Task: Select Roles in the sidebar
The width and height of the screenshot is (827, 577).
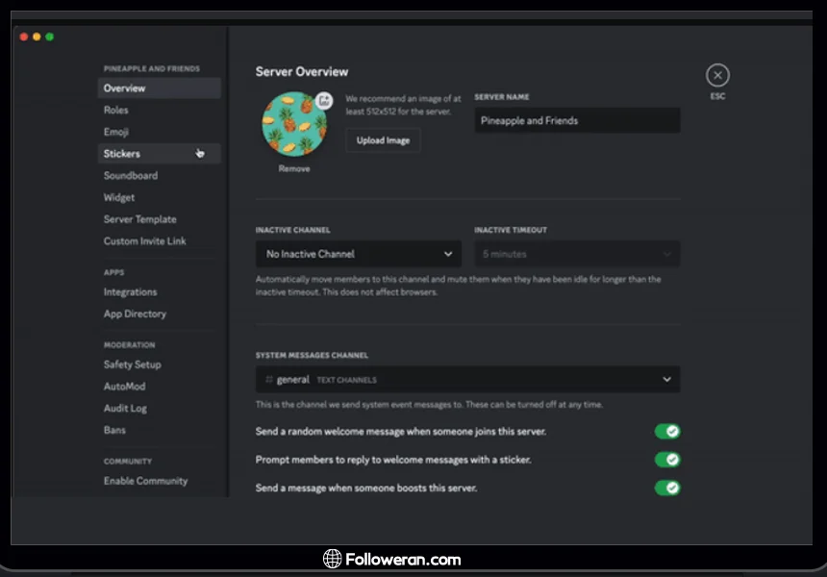Action: pyautogui.click(x=116, y=111)
